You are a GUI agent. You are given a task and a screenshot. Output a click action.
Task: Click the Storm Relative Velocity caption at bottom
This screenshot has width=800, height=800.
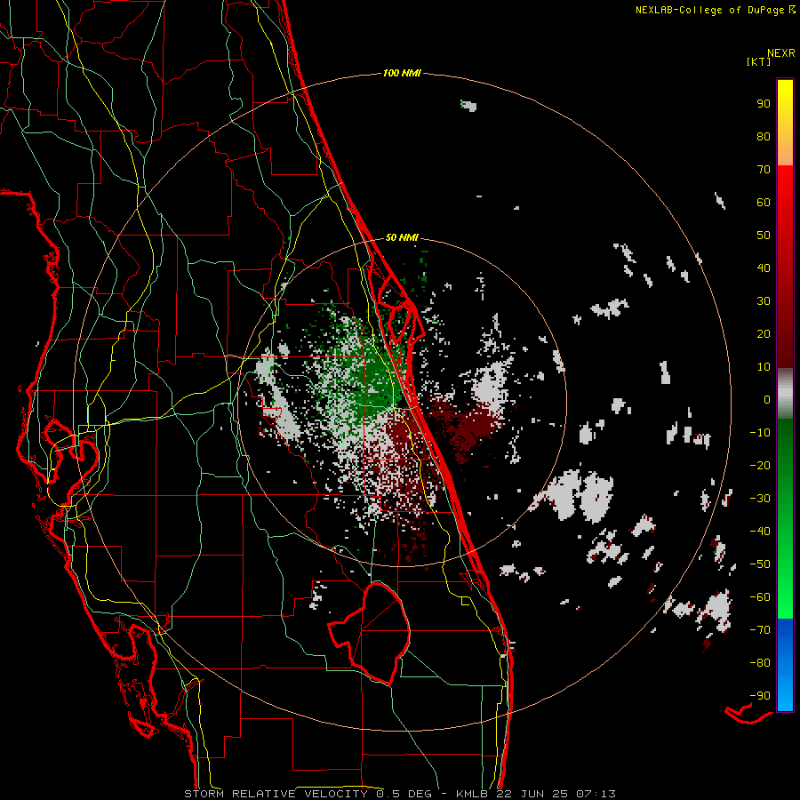399,794
